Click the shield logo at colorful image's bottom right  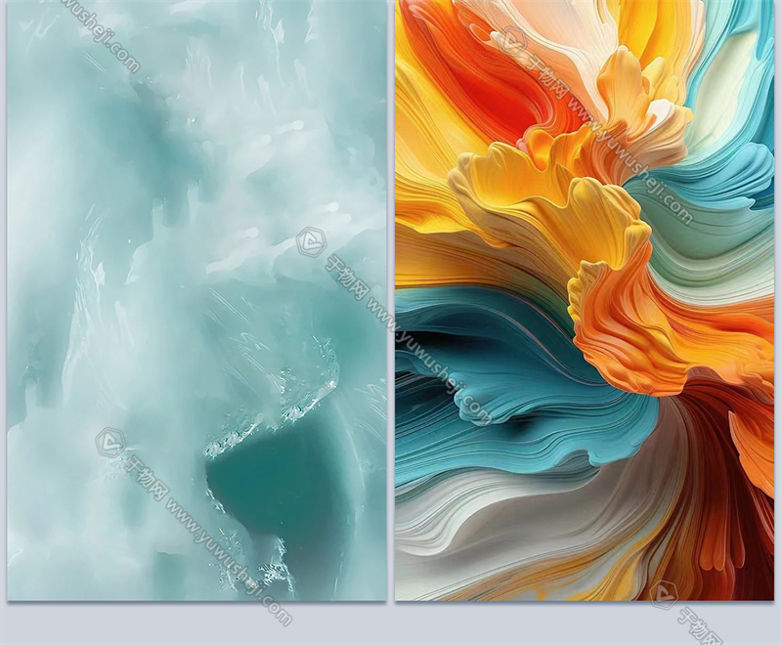[x=664, y=593]
